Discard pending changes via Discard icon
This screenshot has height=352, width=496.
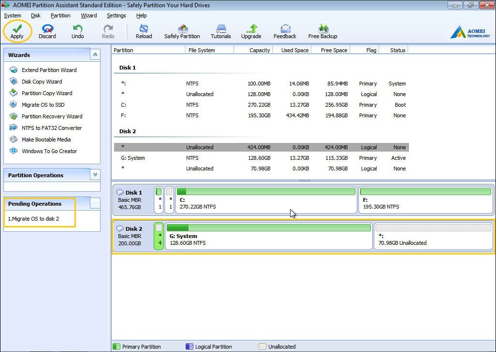(47, 31)
